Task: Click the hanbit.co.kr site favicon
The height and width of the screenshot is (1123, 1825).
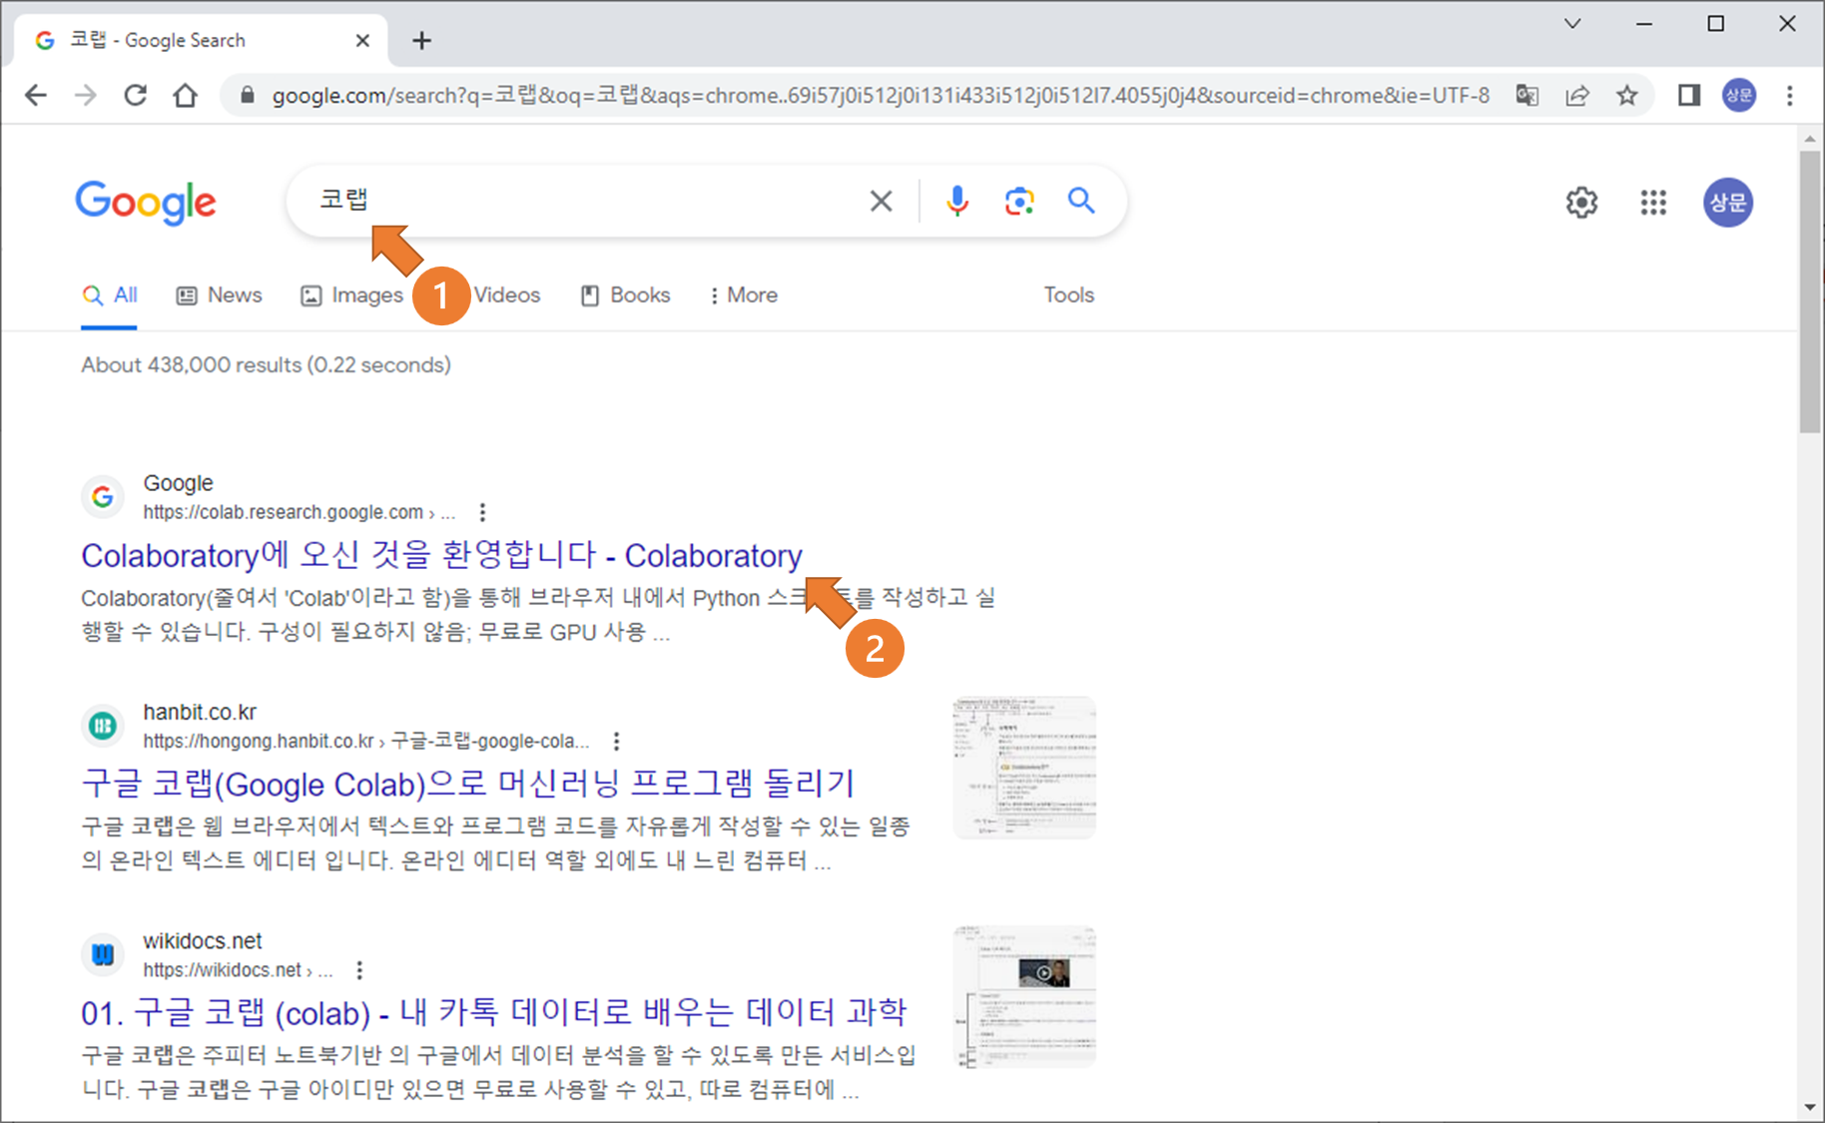Action: coord(102,725)
